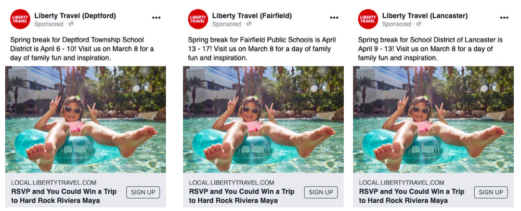
Task: Click the SIGN UP button on the Lancaster ad
Action: pyautogui.click(x=491, y=192)
